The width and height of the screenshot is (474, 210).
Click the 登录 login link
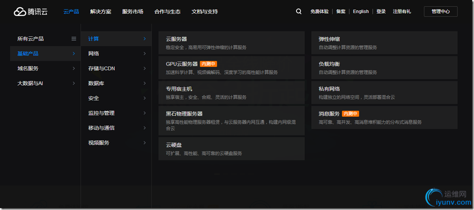[x=381, y=11]
